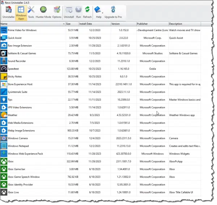Click the '9/3/2023' install date cell

coord(95,115)
